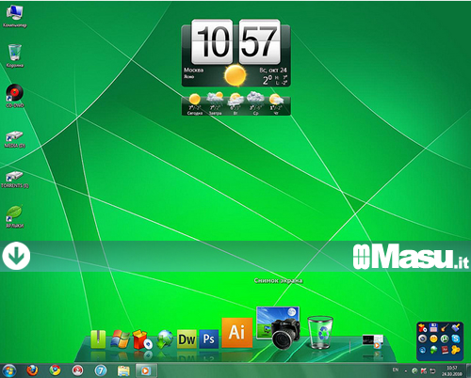Switch to the active media player taskbar button
The image size is (471, 378).
[x=146, y=371]
